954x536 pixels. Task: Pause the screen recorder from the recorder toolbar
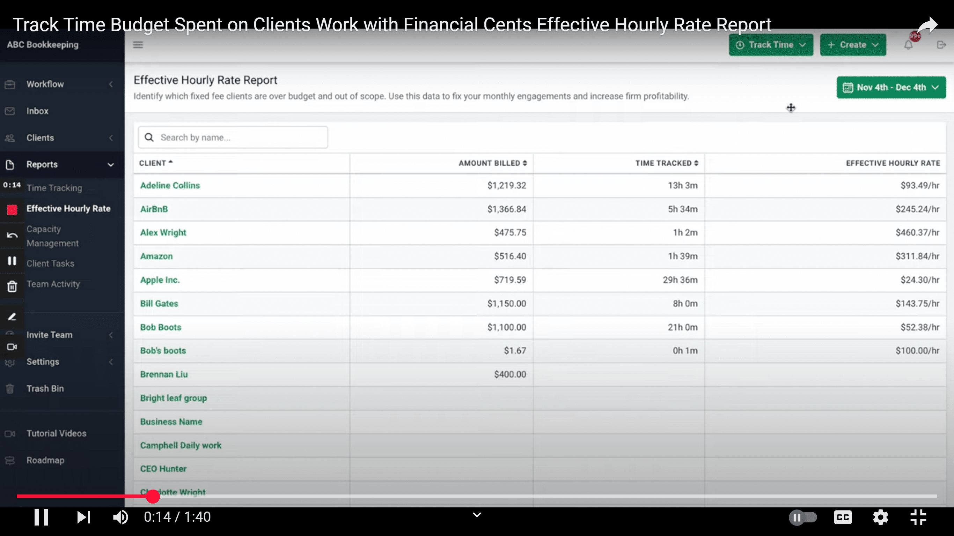(12, 261)
